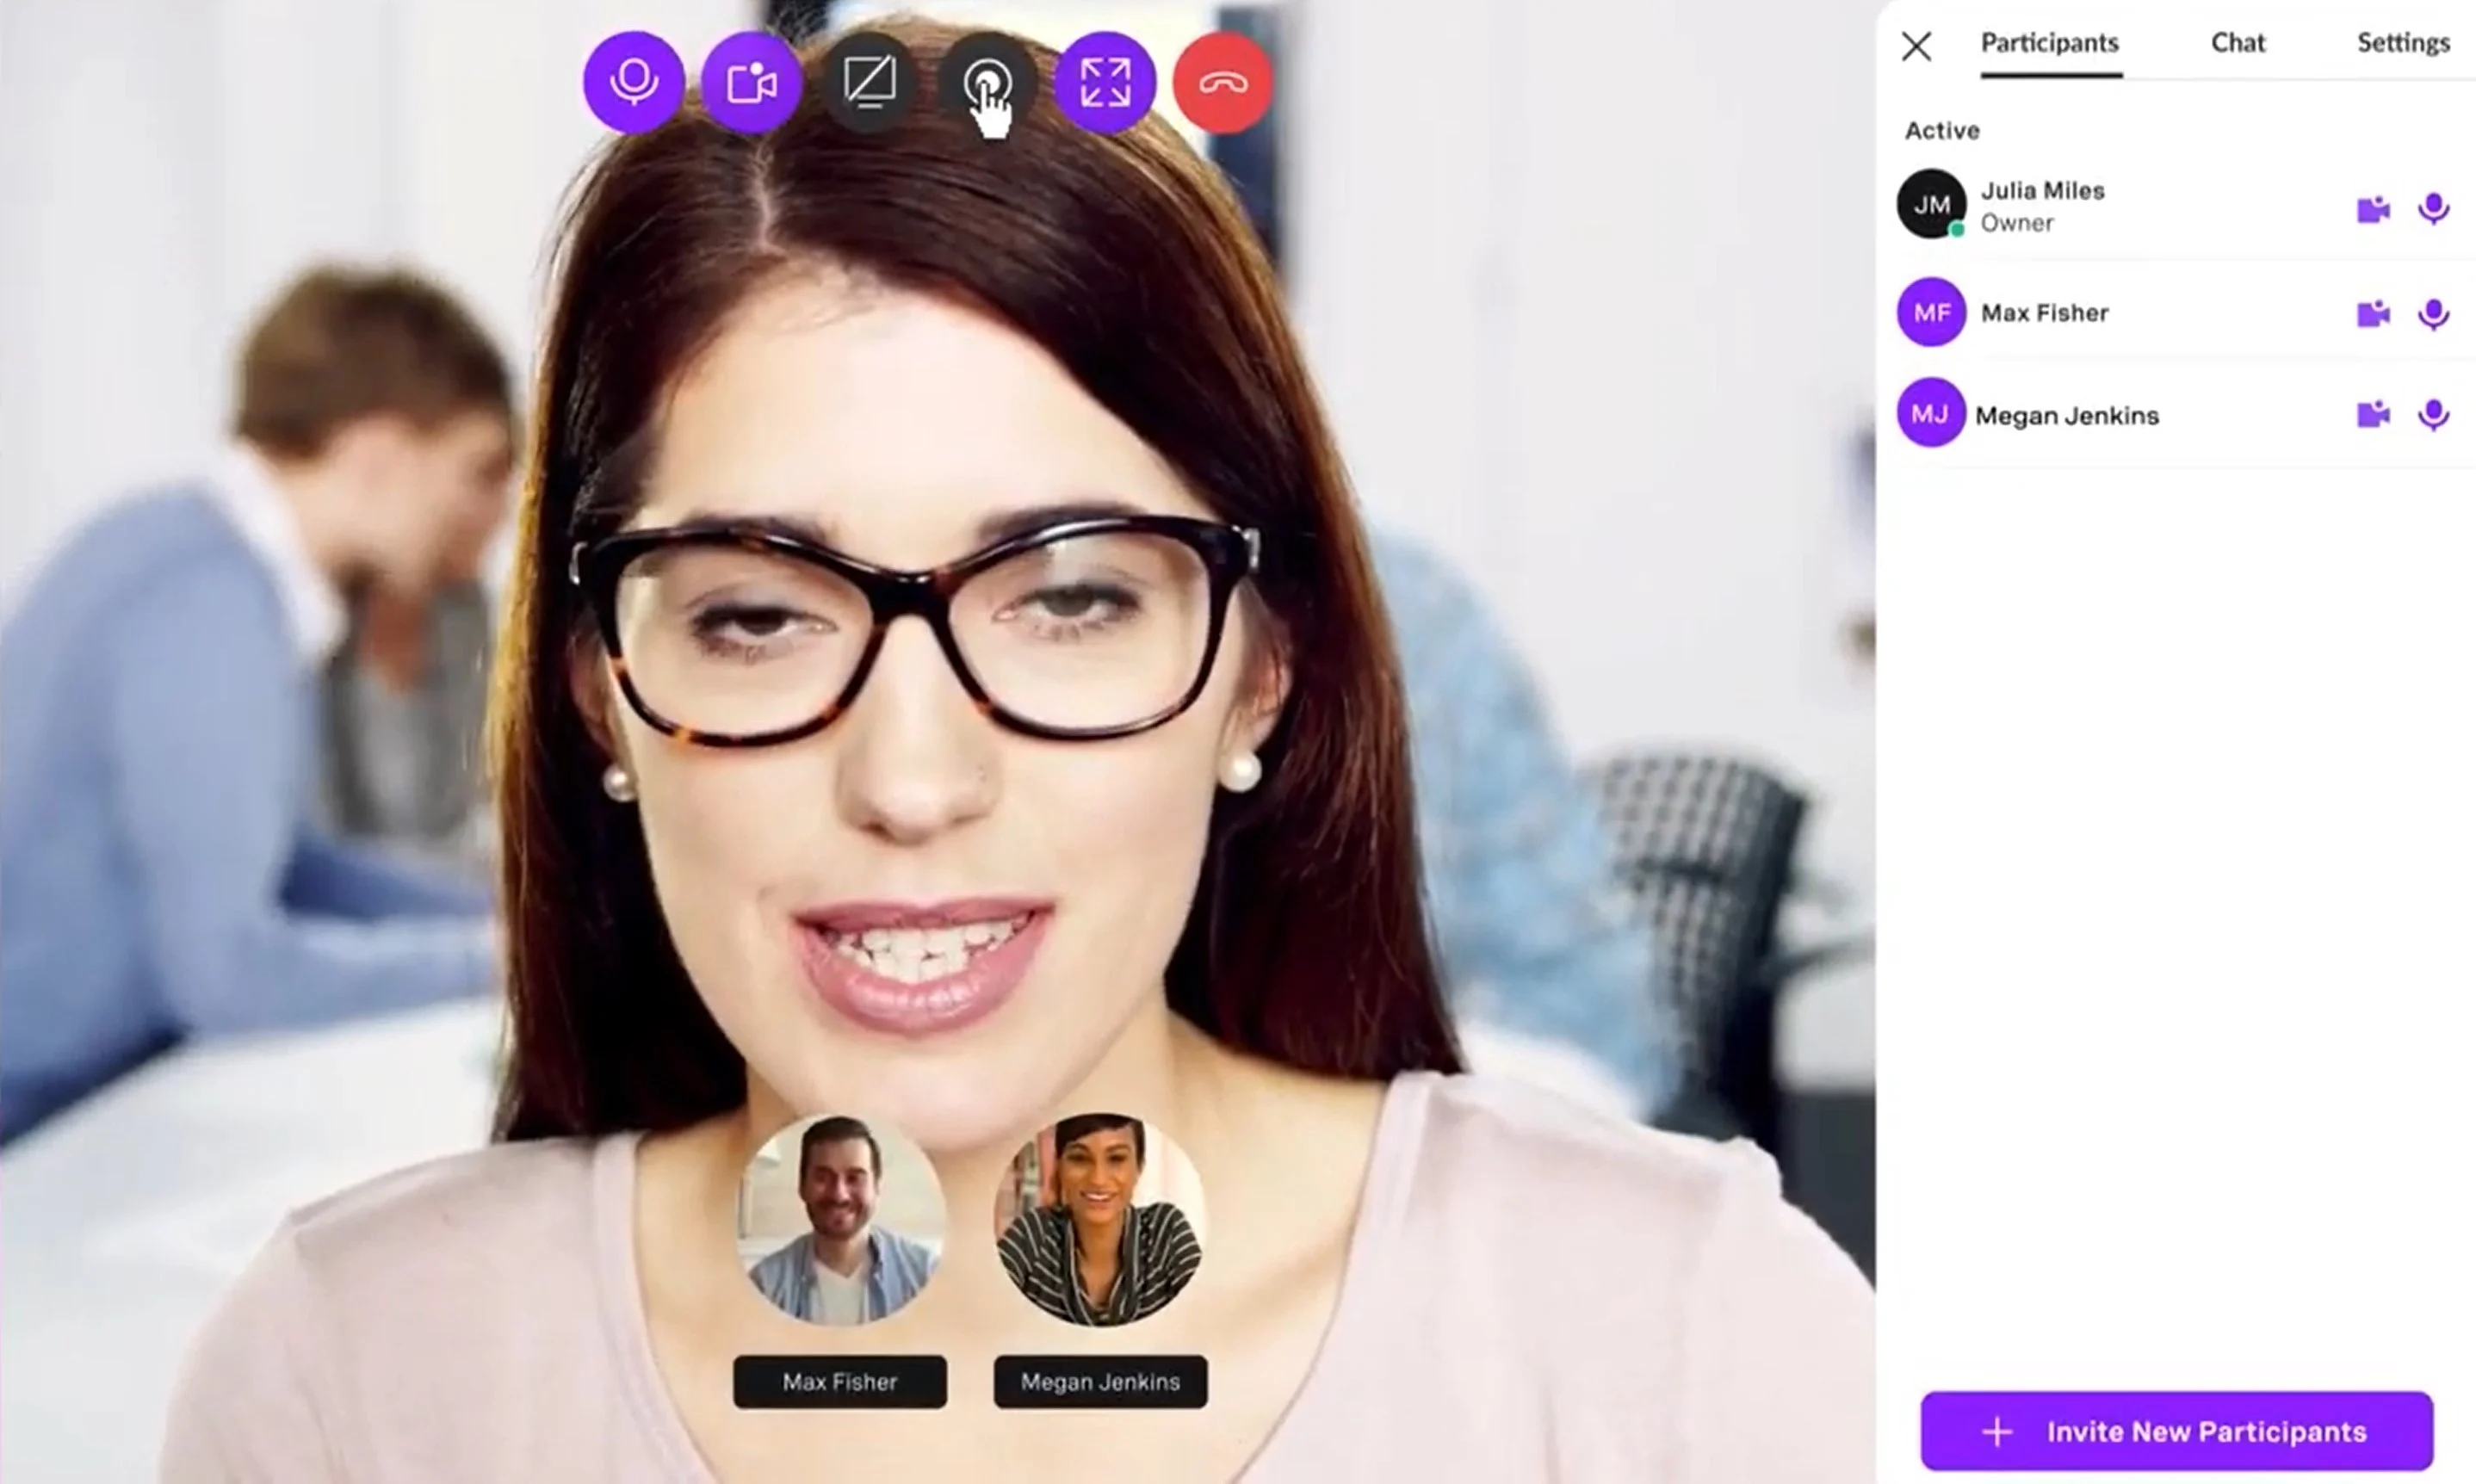Toggle Max Fisher's microphone

[2436, 312]
